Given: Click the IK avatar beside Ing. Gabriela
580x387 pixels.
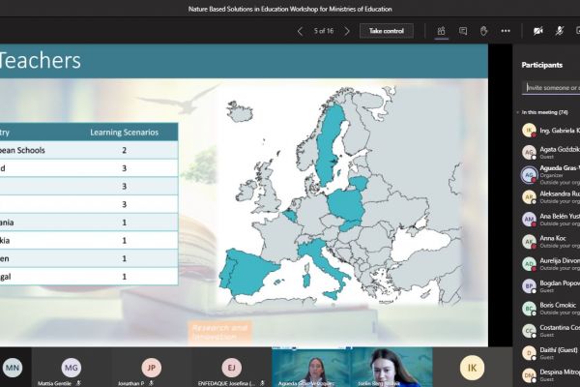Looking at the screenshot, I should click(x=529, y=131).
